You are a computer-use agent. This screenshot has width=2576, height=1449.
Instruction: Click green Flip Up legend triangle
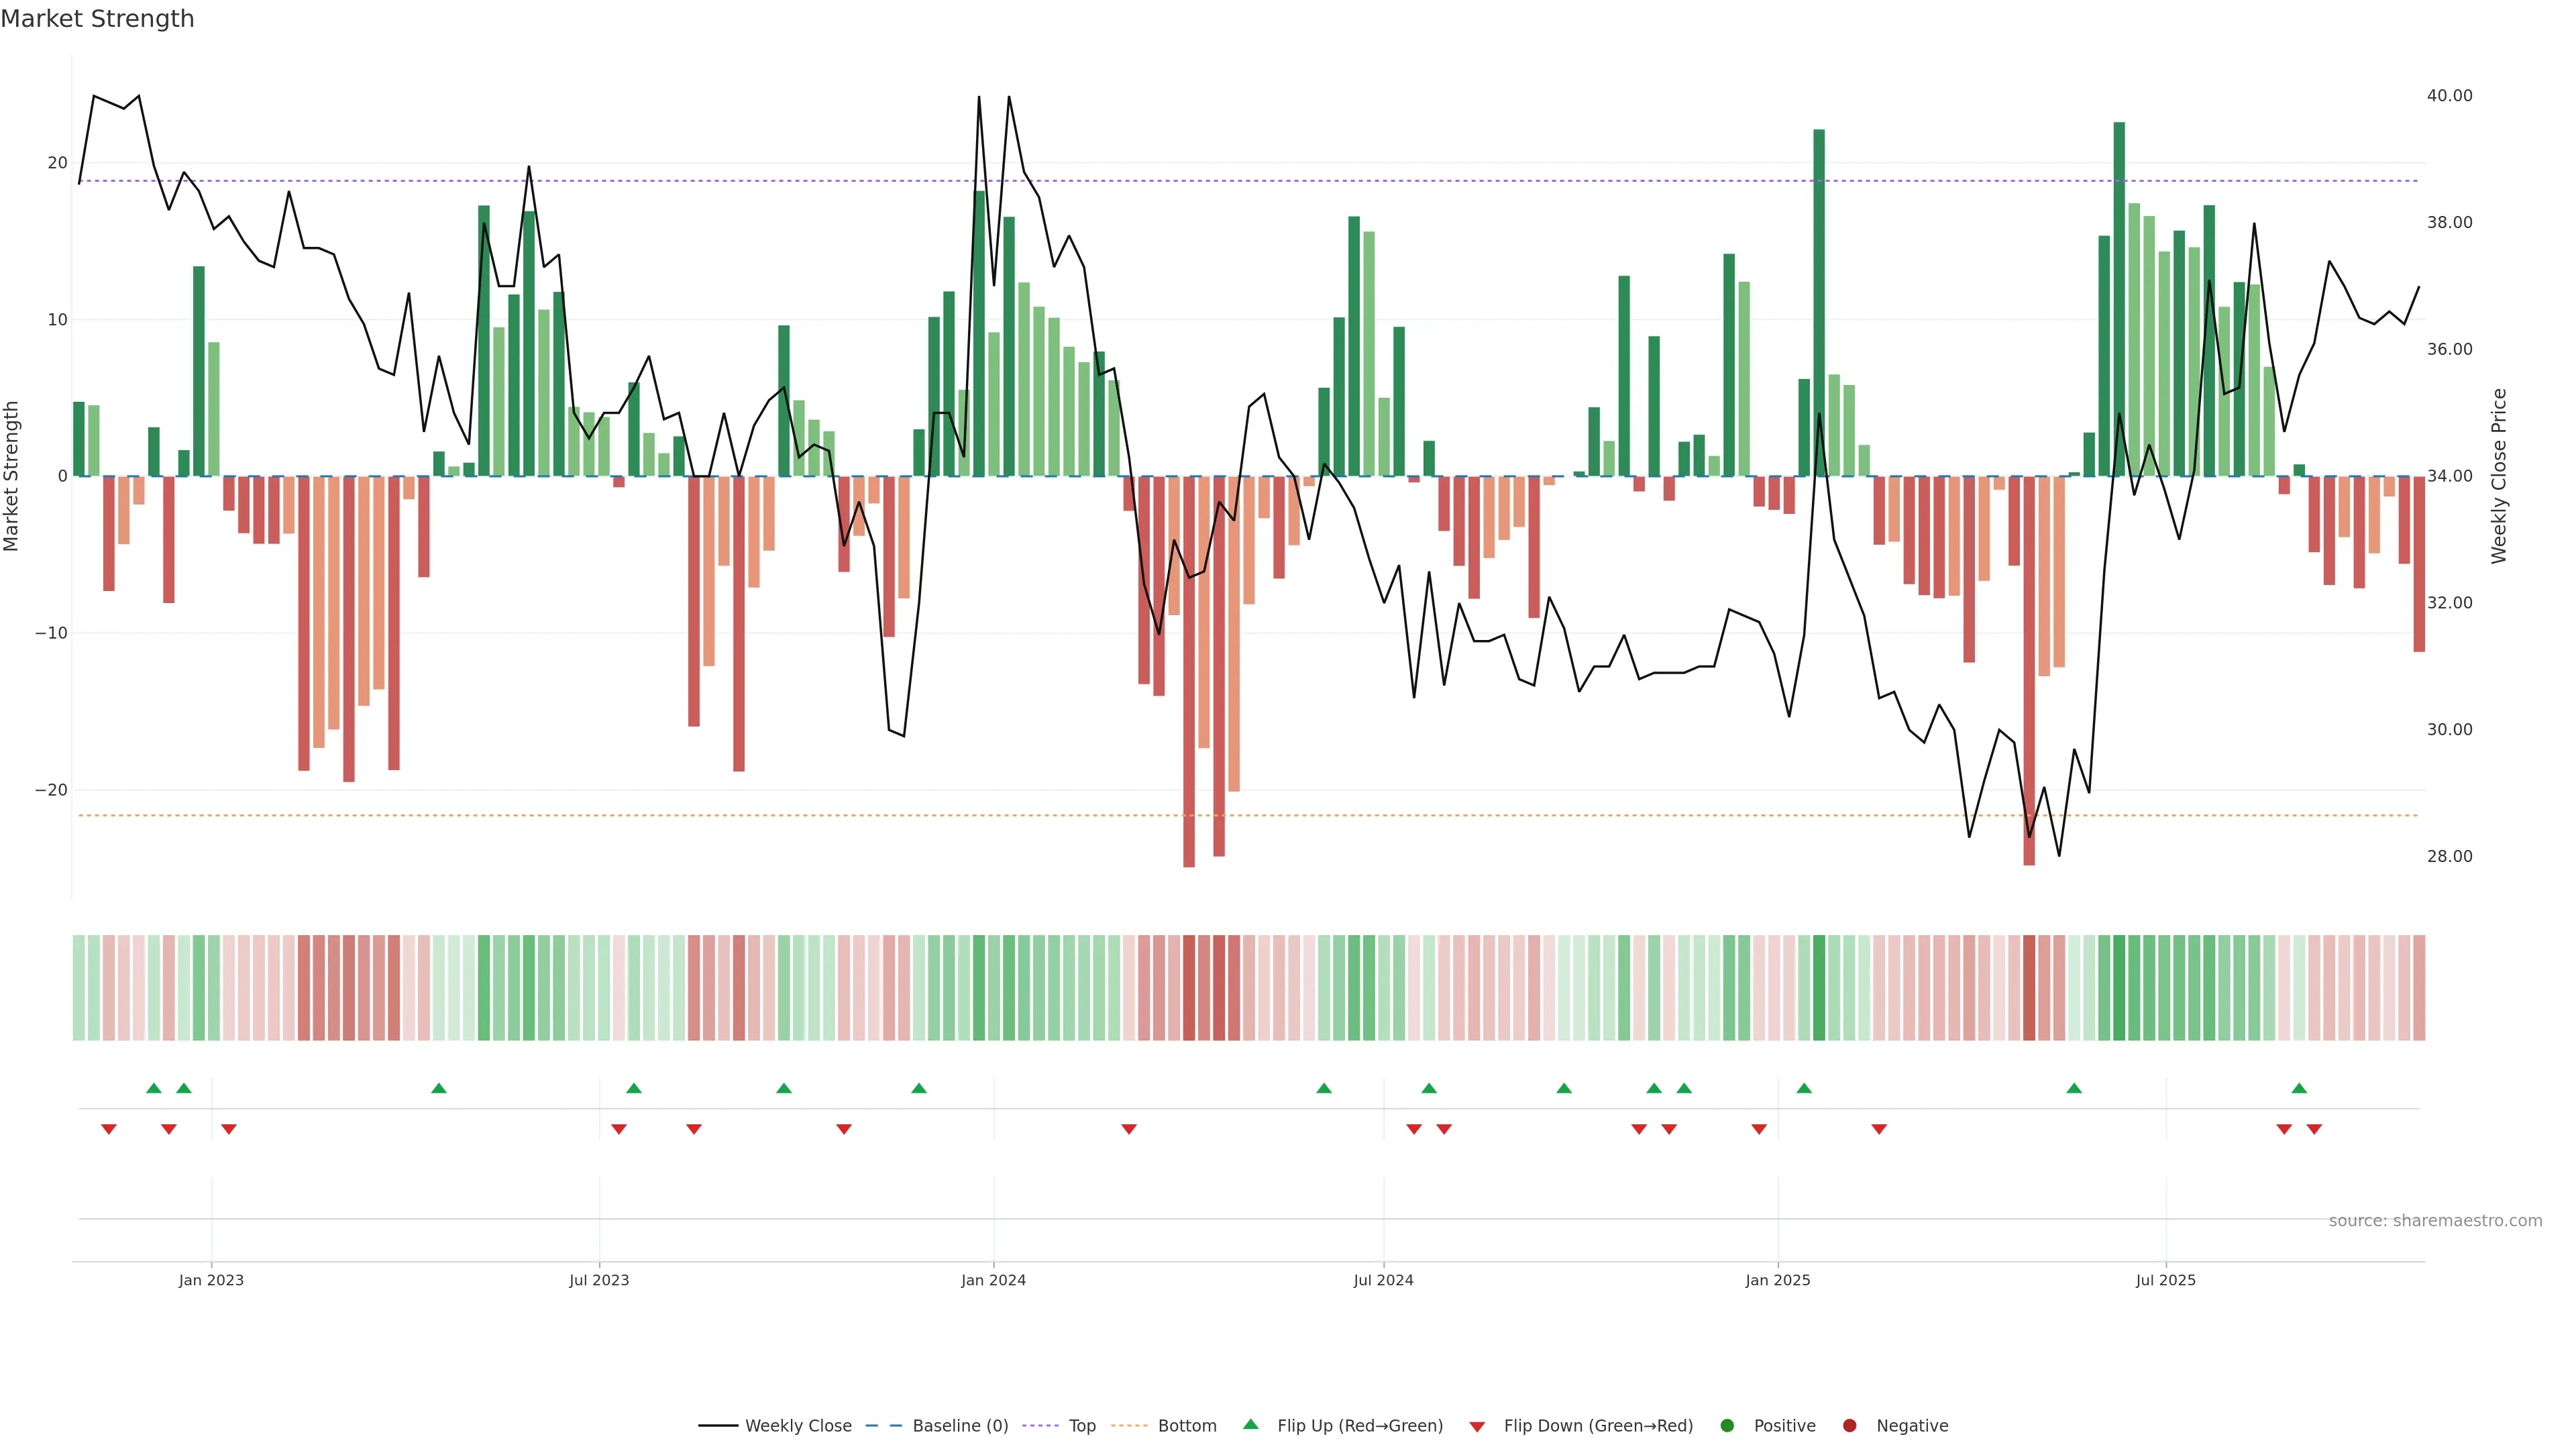[x=1250, y=1424]
